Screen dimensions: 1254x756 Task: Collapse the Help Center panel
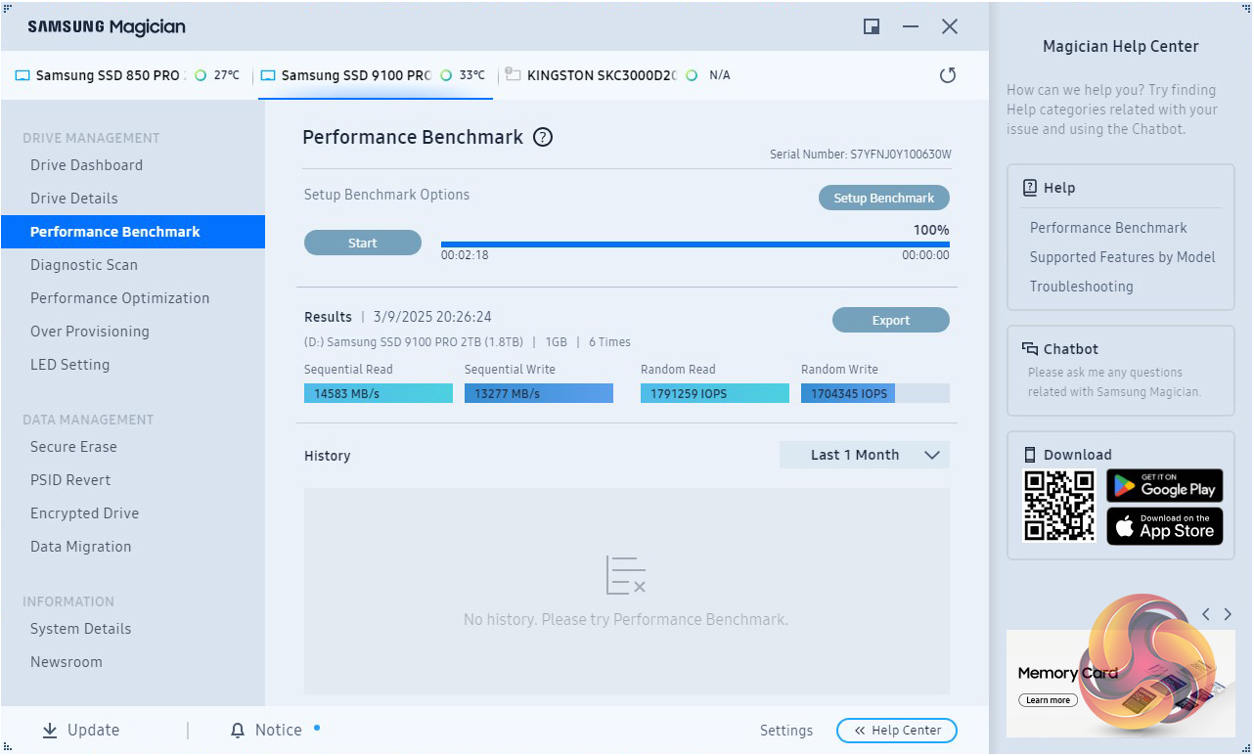click(896, 731)
